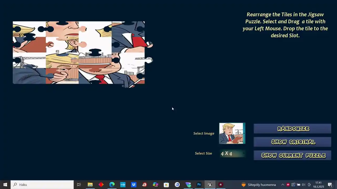Open the notification center icon
Viewport: 337px width, 189px height.
(330, 185)
